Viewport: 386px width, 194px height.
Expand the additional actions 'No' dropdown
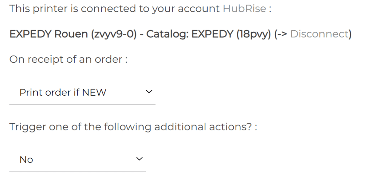coord(77,159)
